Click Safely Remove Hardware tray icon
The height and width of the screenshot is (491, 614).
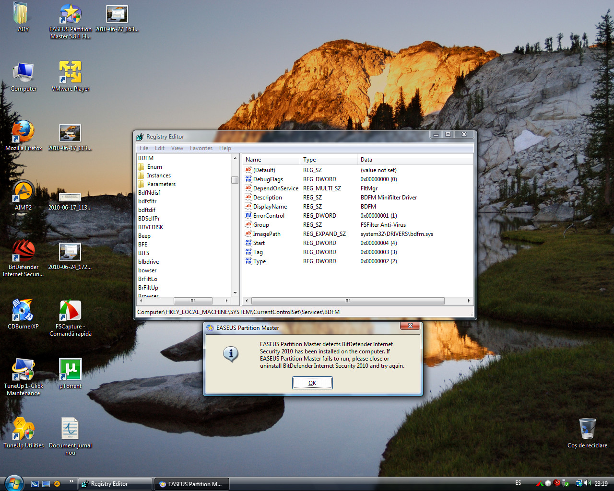pyautogui.click(x=566, y=483)
